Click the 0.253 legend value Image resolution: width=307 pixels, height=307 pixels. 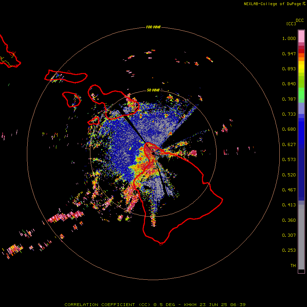289,250
